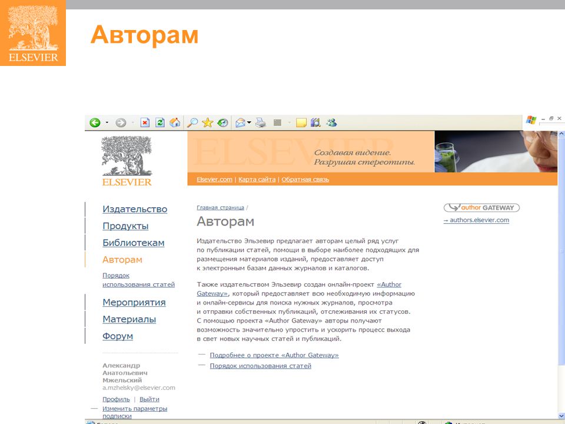Open Favorites with the star icon
The width and height of the screenshot is (565, 424).
[x=208, y=122]
